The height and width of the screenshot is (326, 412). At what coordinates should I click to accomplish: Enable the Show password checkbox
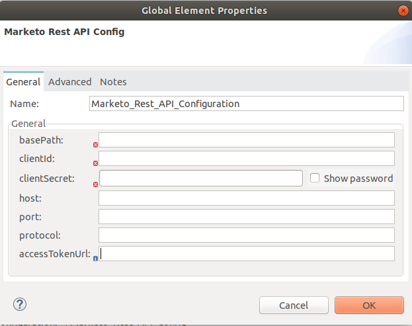coord(315,178)
